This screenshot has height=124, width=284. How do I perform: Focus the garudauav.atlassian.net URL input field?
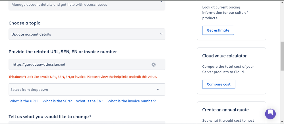tap(80, 65)
